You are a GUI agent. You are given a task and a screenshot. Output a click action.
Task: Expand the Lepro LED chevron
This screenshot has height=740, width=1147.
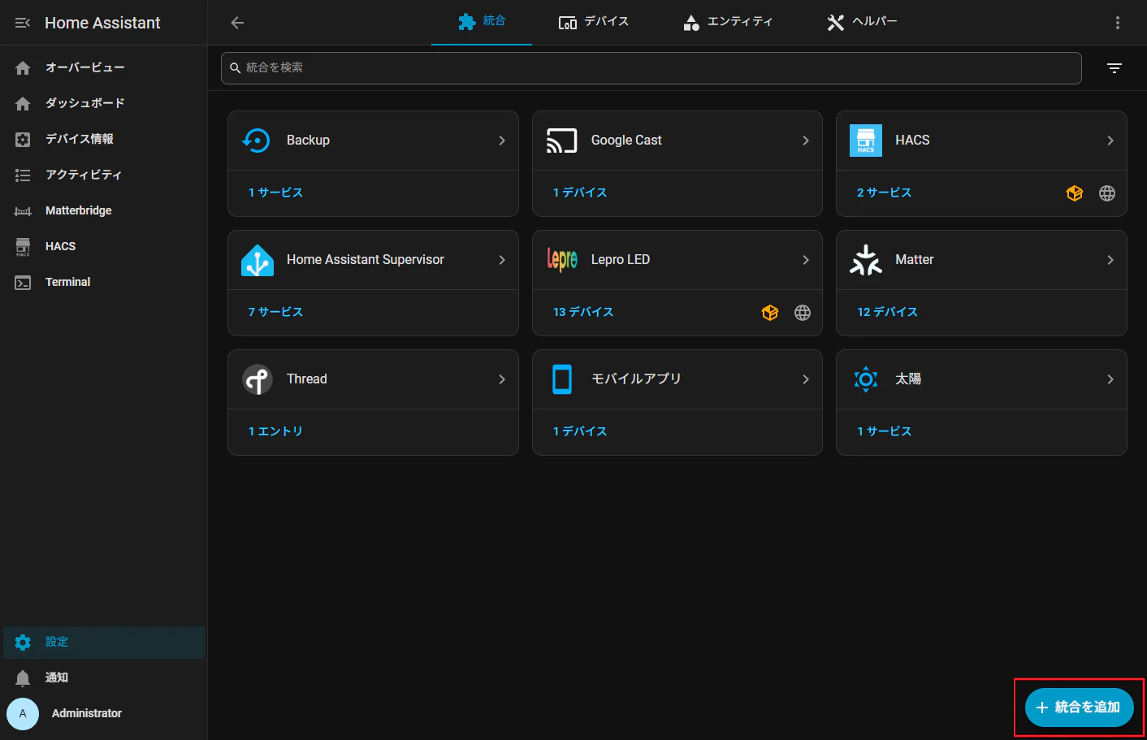(x=806, y=260)
